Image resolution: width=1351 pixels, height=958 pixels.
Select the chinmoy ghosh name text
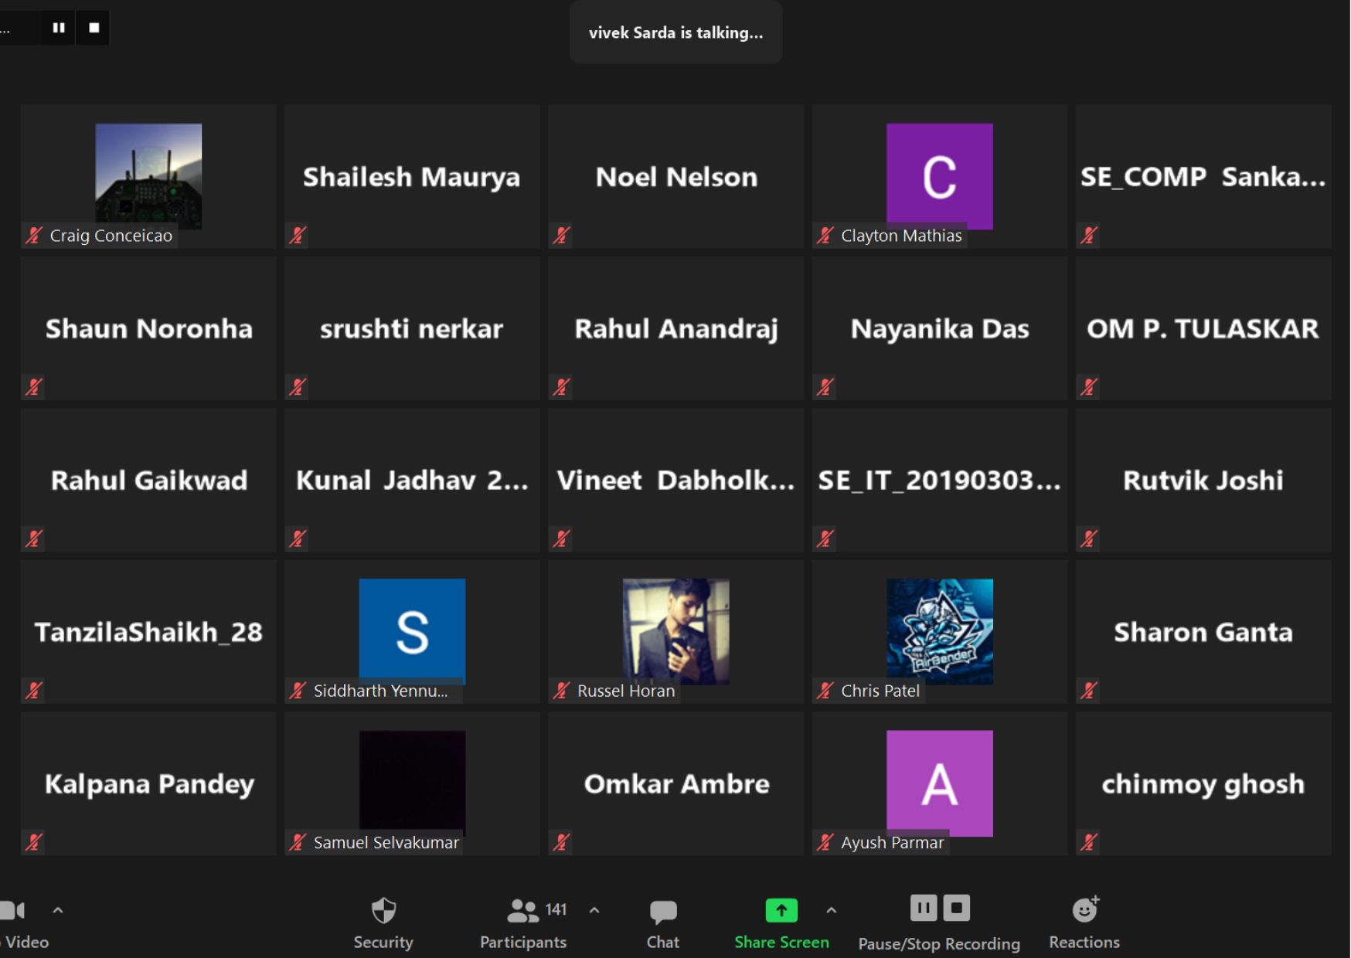[1203, 784]
